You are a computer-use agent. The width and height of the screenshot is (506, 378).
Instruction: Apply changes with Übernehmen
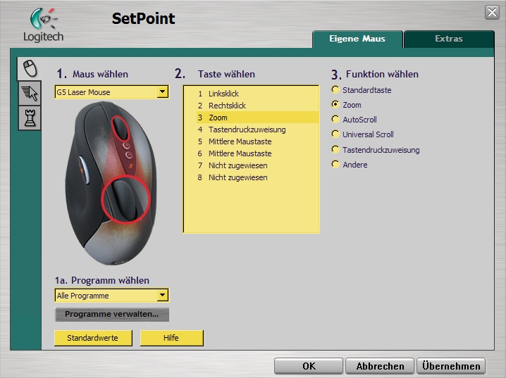pyautogui.click(x=451, y=366)
